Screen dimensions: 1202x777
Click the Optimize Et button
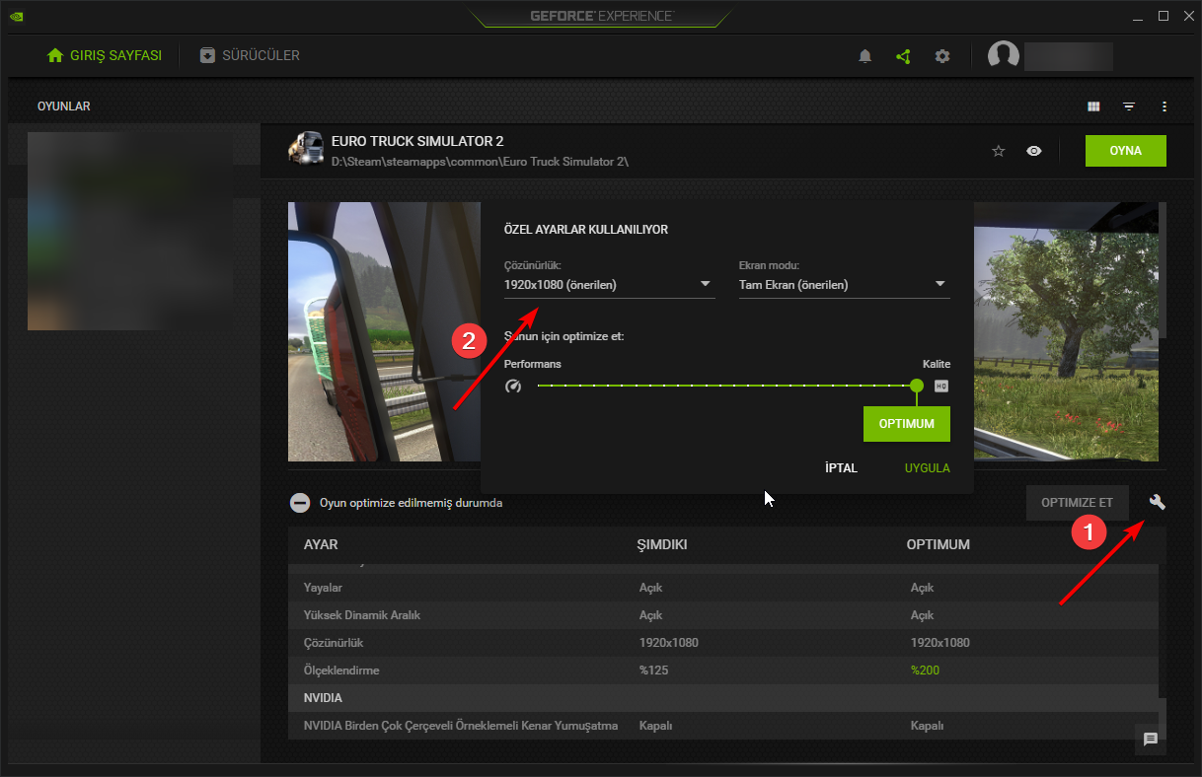click(1078, 503)
